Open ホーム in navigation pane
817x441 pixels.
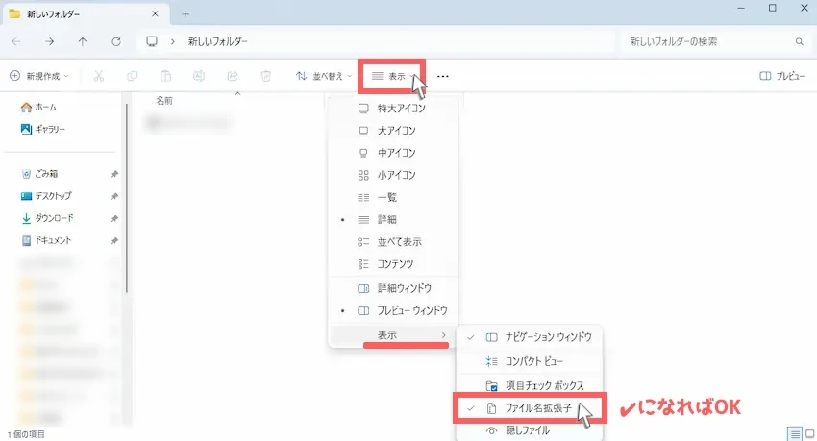coord(39,108)
